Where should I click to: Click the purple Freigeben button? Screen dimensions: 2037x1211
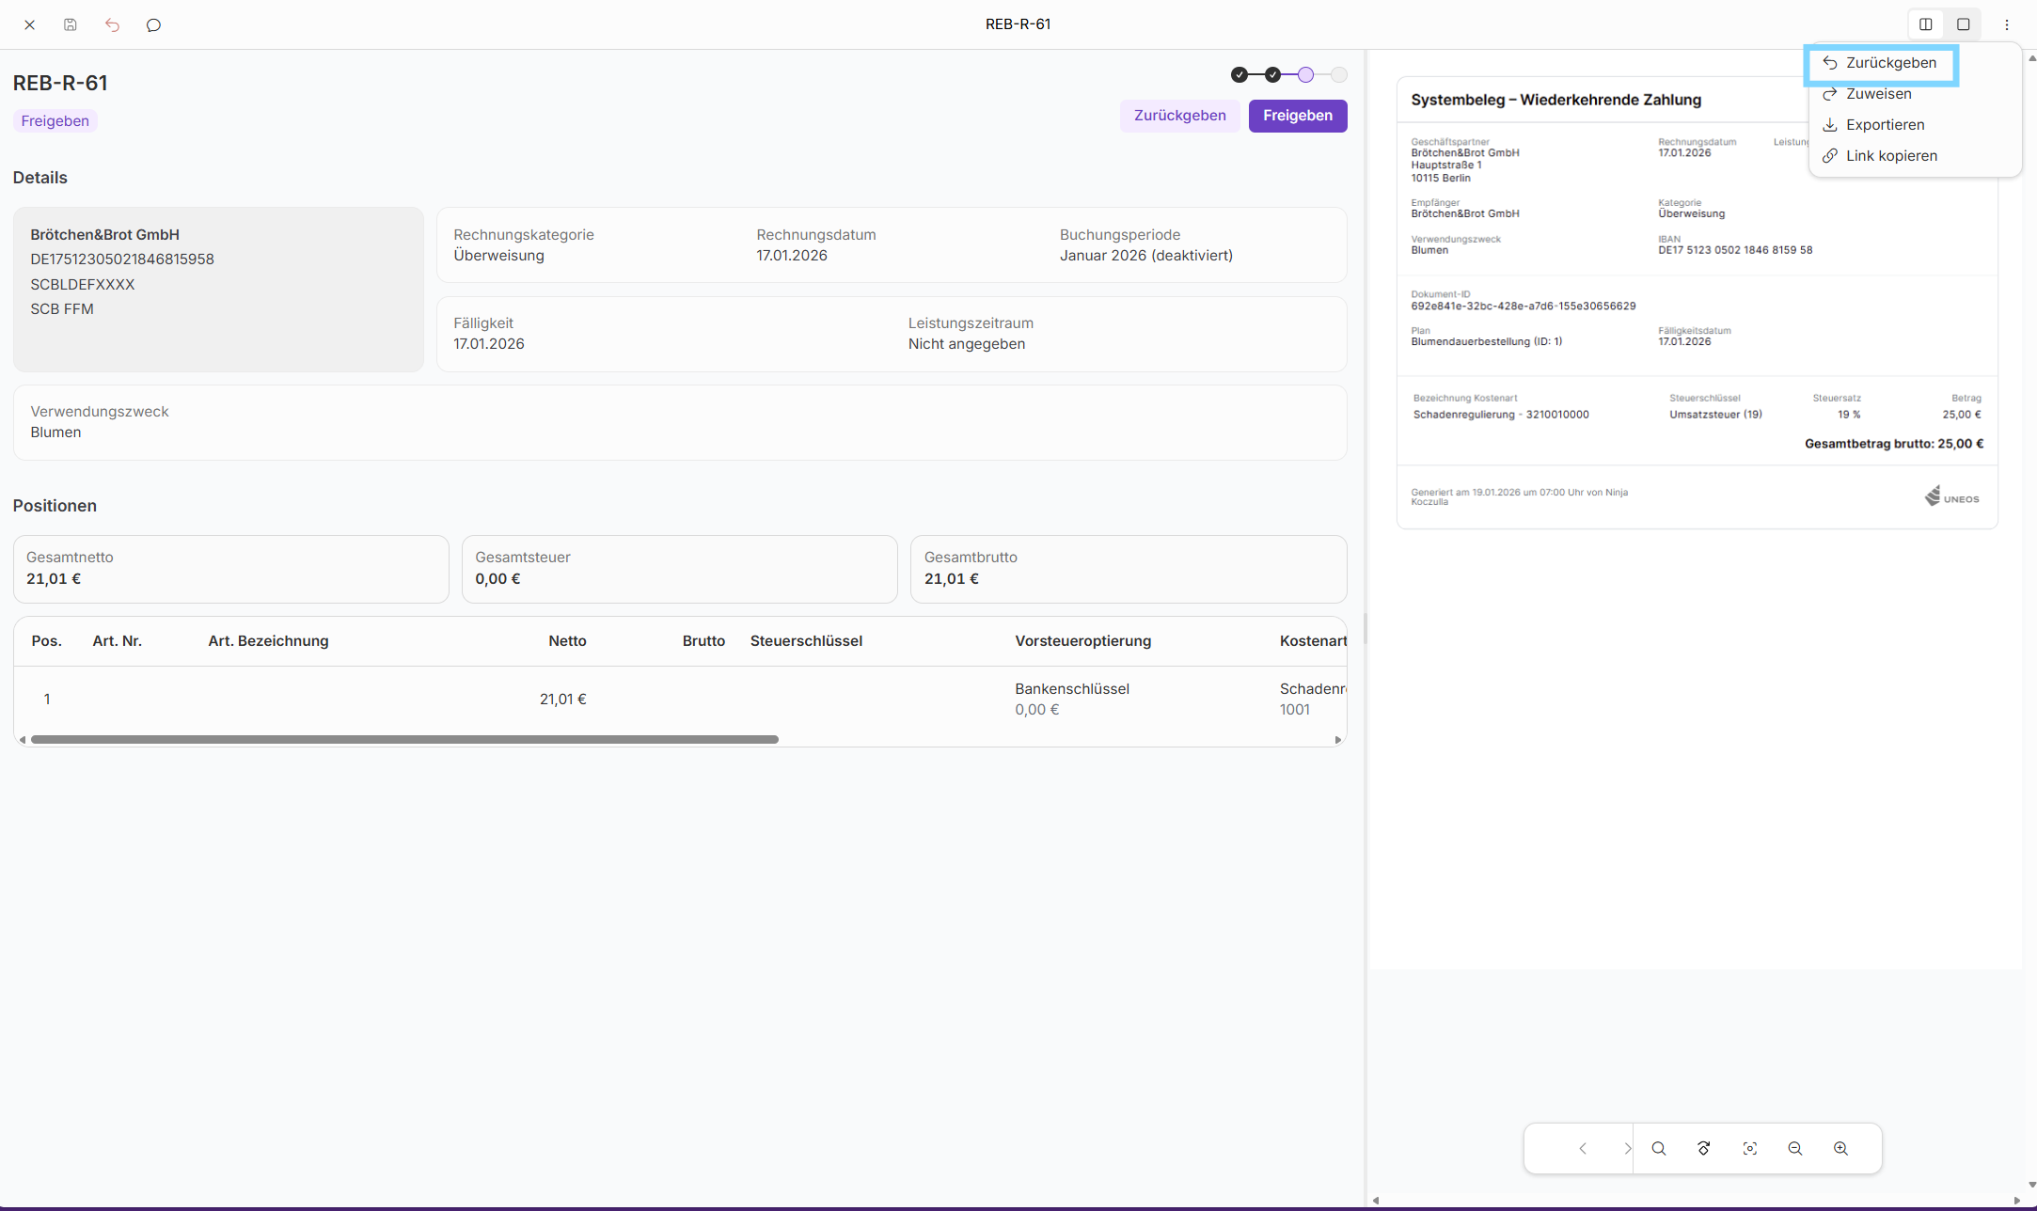(x=1297, y=116)
